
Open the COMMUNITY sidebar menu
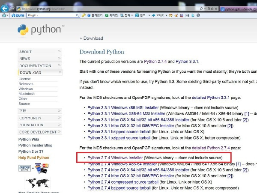click(40, 118)
